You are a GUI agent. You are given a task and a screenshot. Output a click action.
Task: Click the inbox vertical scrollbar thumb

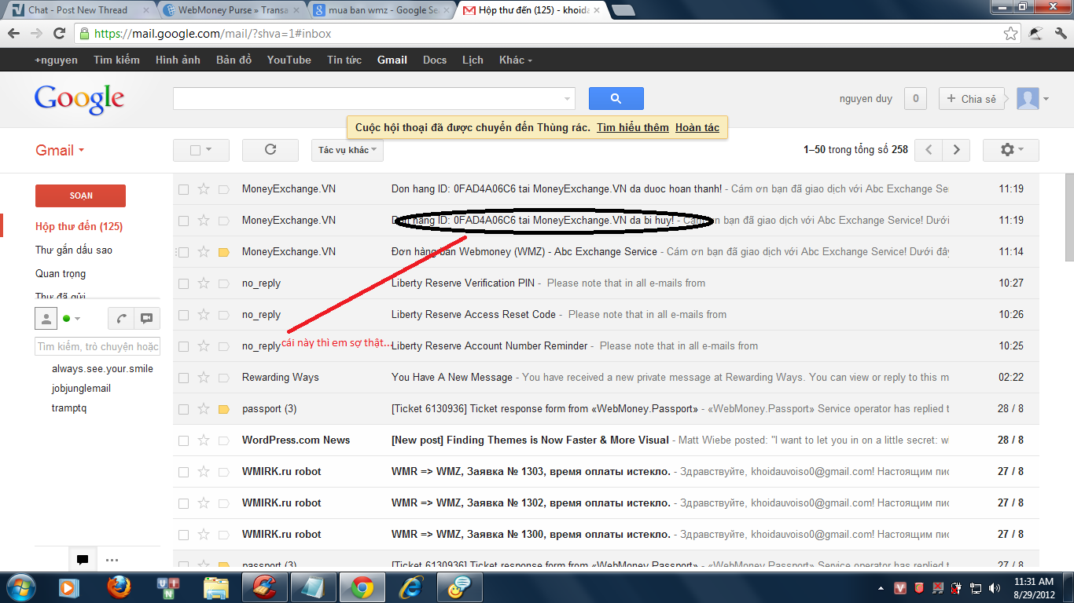1068,217
